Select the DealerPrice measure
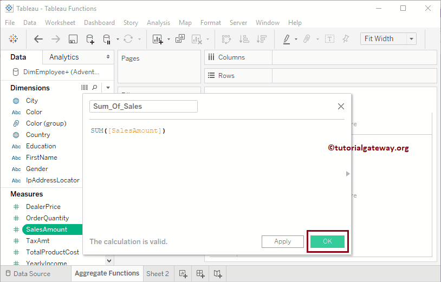 point(43,207)
